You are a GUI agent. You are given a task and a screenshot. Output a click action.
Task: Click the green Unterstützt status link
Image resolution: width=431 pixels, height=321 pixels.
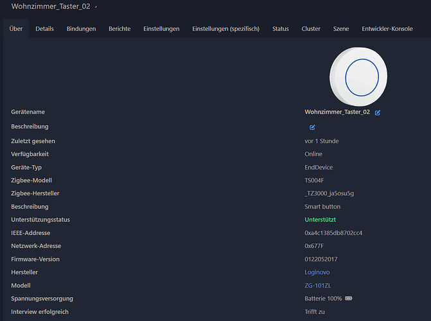pos(320,220)
